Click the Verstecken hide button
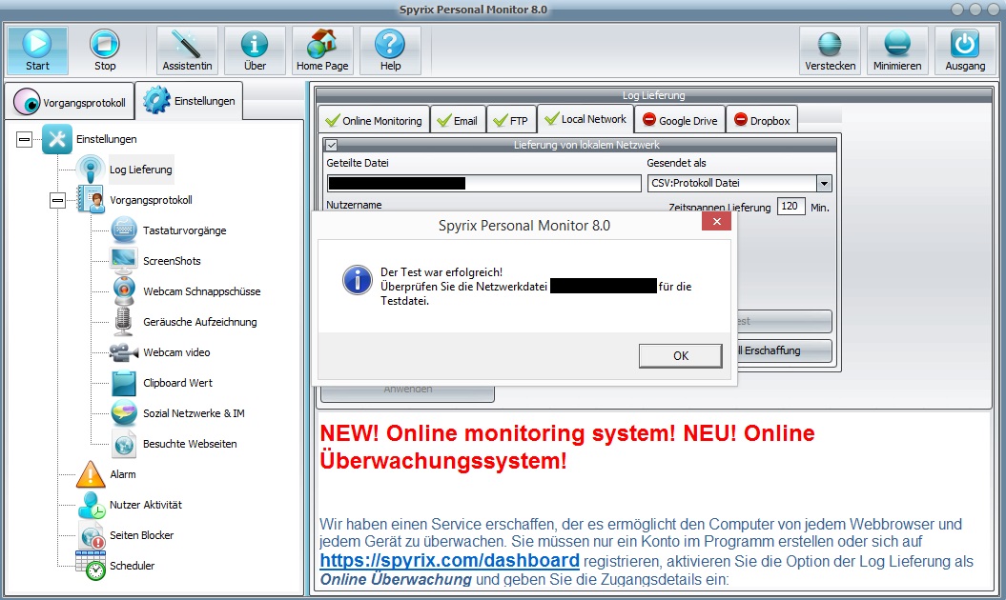 click(831, 50)
